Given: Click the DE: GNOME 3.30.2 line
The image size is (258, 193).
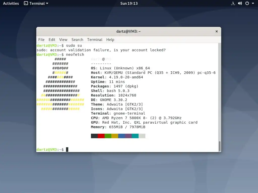Looking at the screenshot, I should (109, 100).
